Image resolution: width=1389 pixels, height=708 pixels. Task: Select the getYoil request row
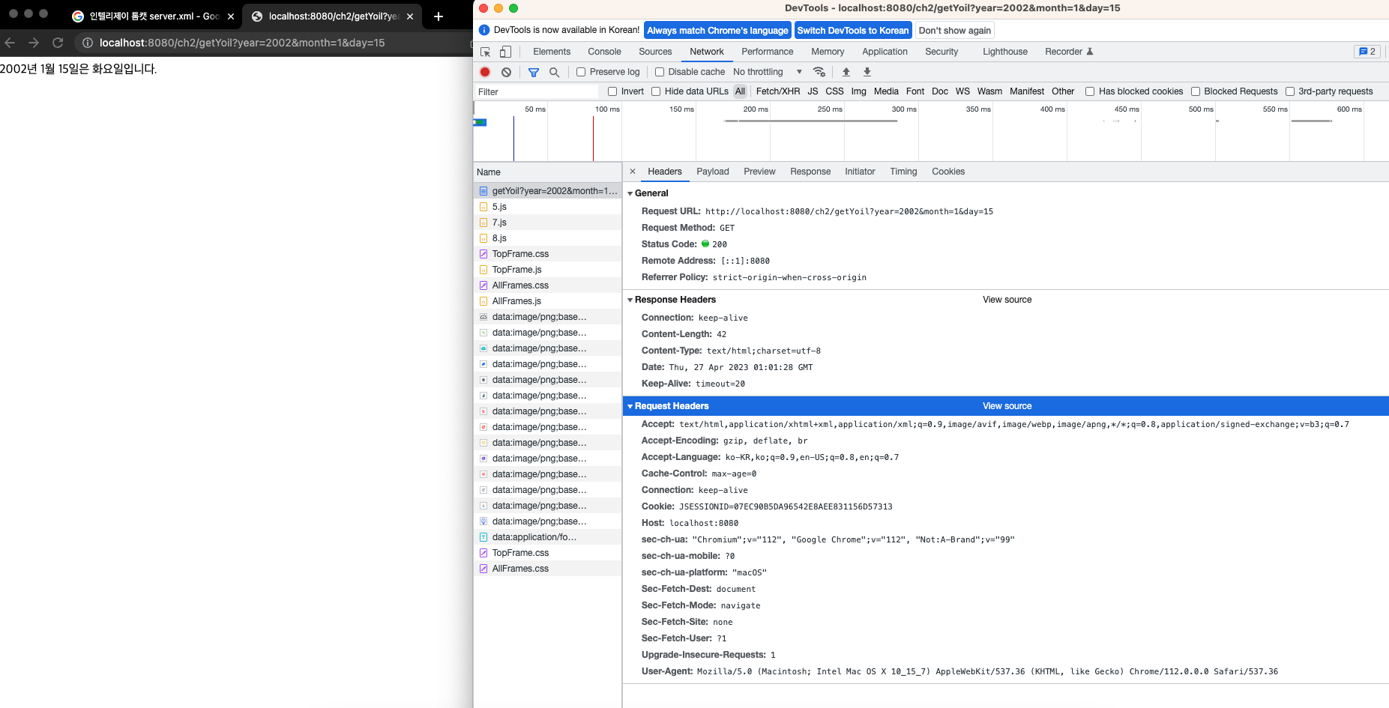click(x=548, y=191)
